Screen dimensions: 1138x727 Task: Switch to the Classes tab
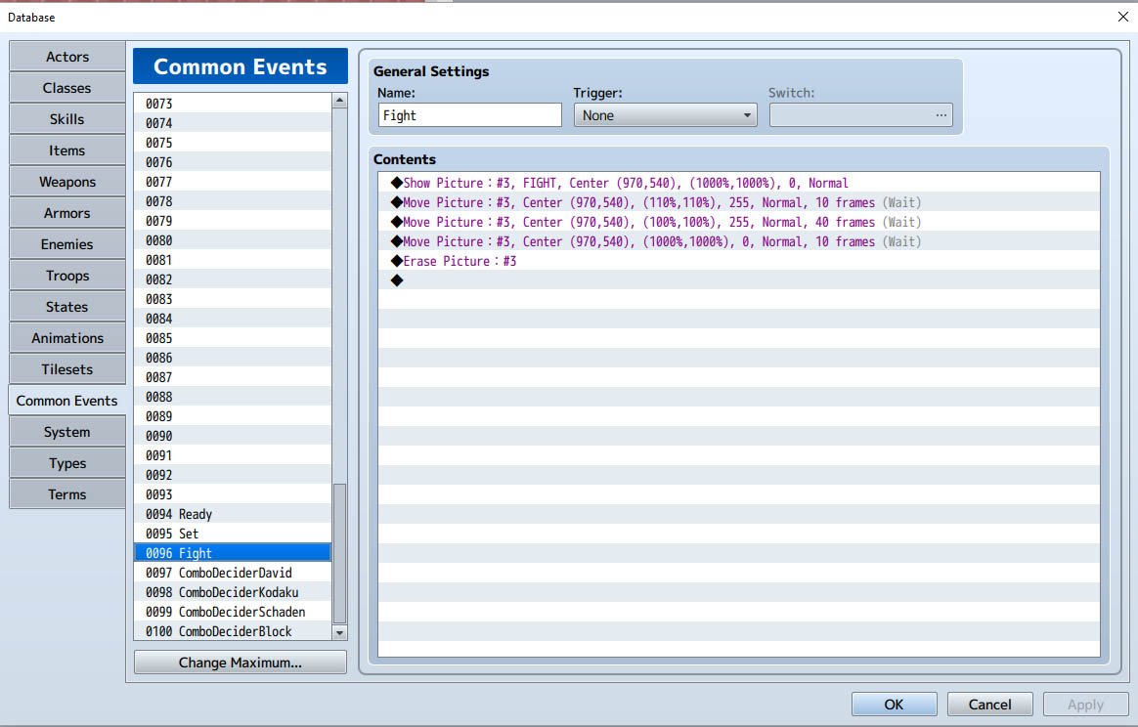tap(66, 88)
